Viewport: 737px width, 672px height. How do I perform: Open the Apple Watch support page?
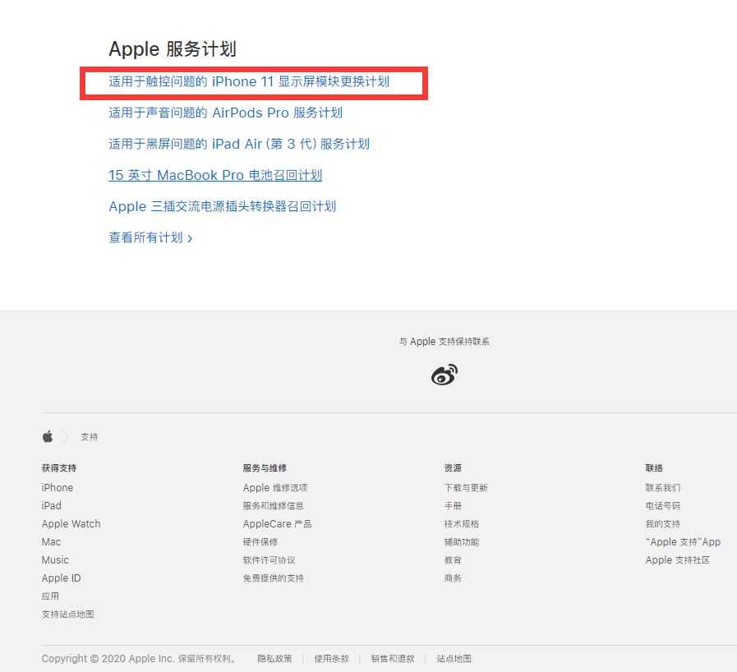click(x=71, y=523)
